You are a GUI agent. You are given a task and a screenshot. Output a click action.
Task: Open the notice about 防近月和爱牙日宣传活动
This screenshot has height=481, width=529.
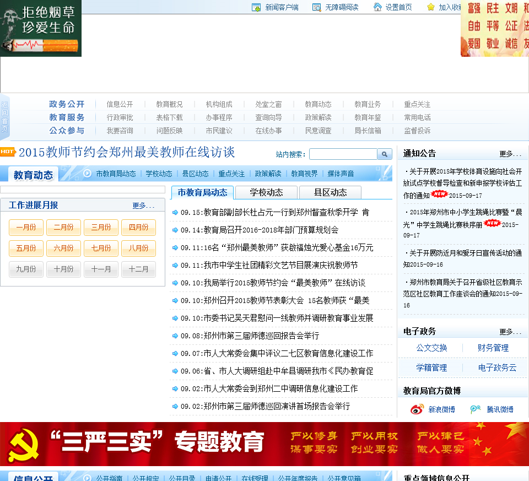pyautogui.click(x=462, y=259)
